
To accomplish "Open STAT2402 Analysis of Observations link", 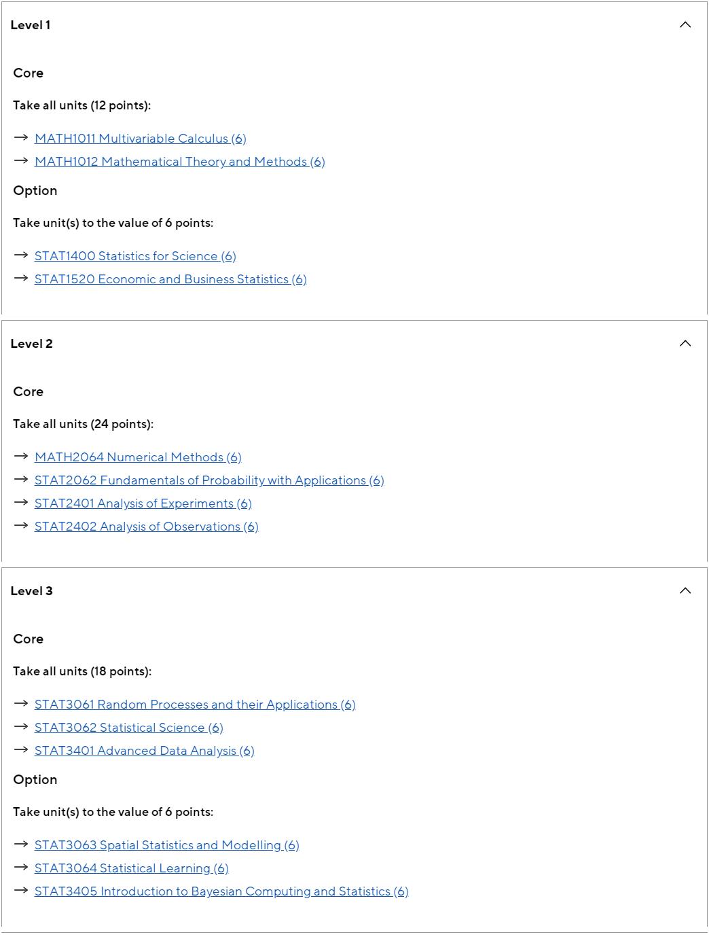I will point(147,527).
